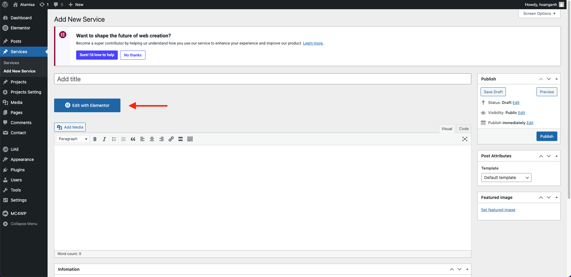This screenshot has height=277, width=571.
Task: Insert a bulleted list
Action: point(114,139)
